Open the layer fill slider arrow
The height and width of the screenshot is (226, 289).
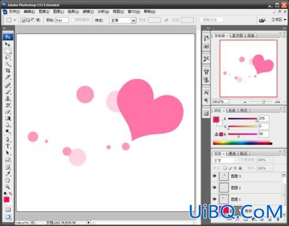pos(271,168)
